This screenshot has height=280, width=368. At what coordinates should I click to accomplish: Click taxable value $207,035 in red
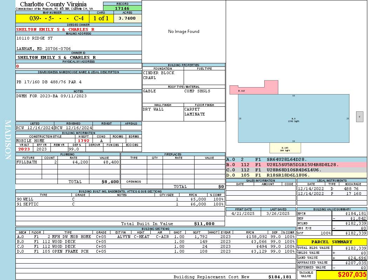[352, 275]
